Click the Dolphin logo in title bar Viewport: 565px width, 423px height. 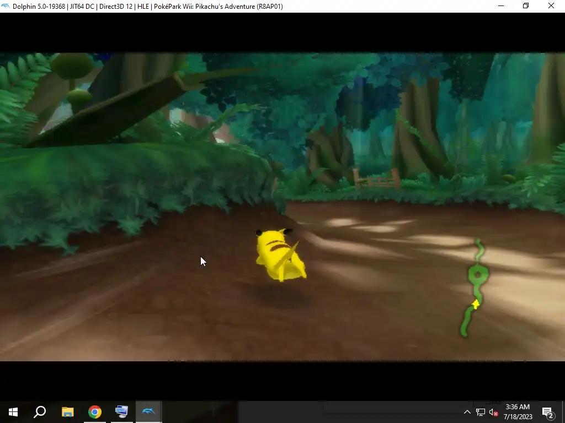tap(6, 6)
